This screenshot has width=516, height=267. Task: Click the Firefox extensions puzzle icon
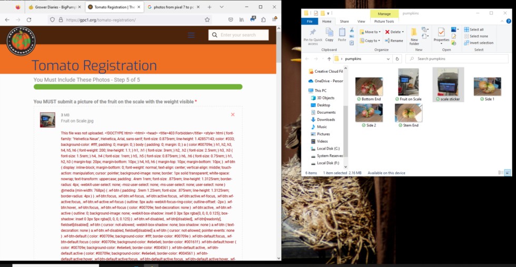(x=263, y=20)
